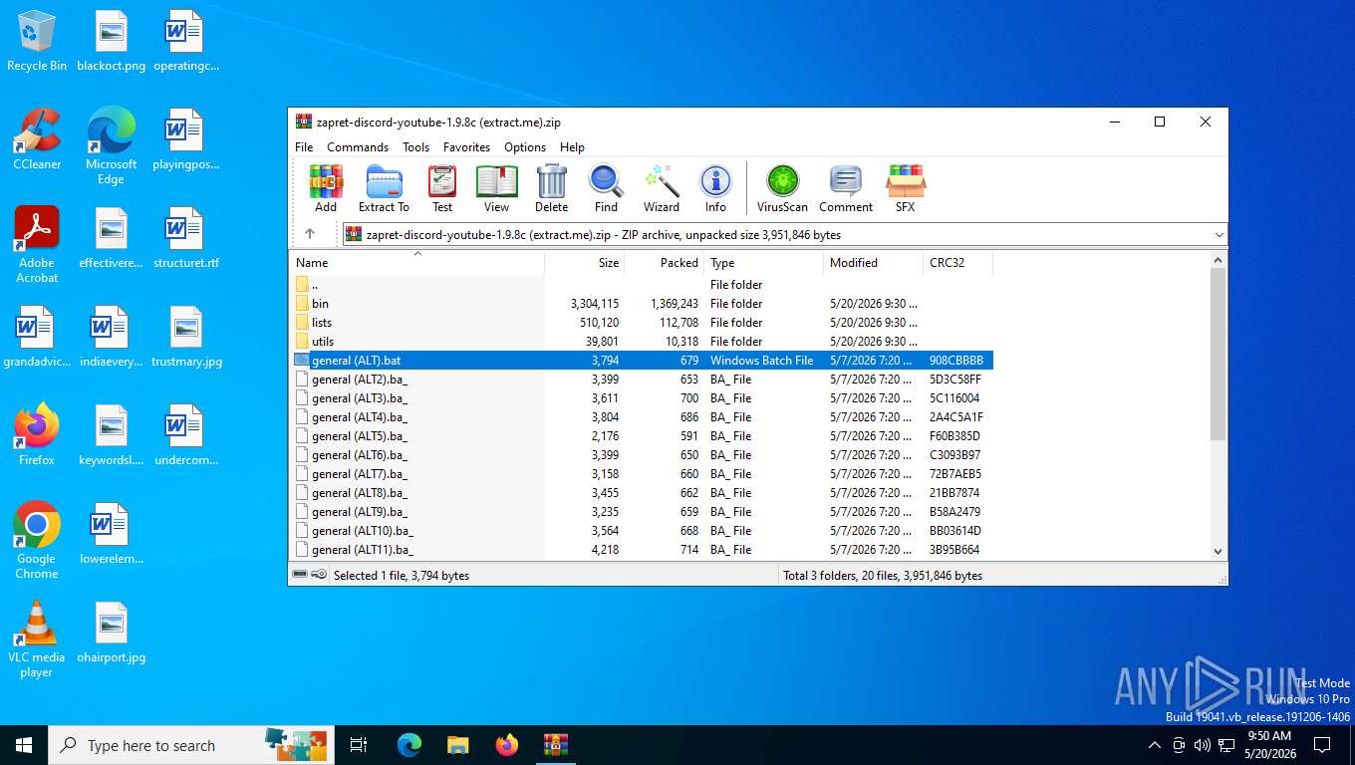Open the Find magnifier tool
The width and height of the screenshot is (1355, 765).
(606, 188)
